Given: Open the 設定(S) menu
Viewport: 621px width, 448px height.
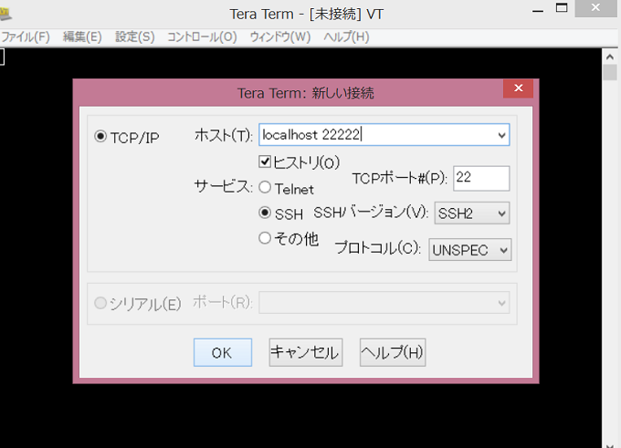Looking at the screenshot, I should pos(134,37).
